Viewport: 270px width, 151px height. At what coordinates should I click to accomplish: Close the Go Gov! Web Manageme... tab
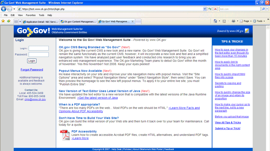(x=132, y=22)
